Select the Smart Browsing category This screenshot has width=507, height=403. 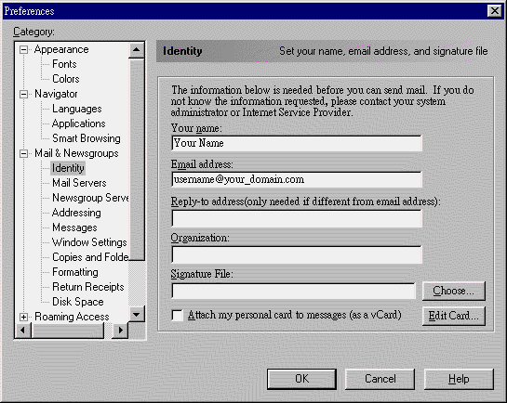click(x=87, y=138)
